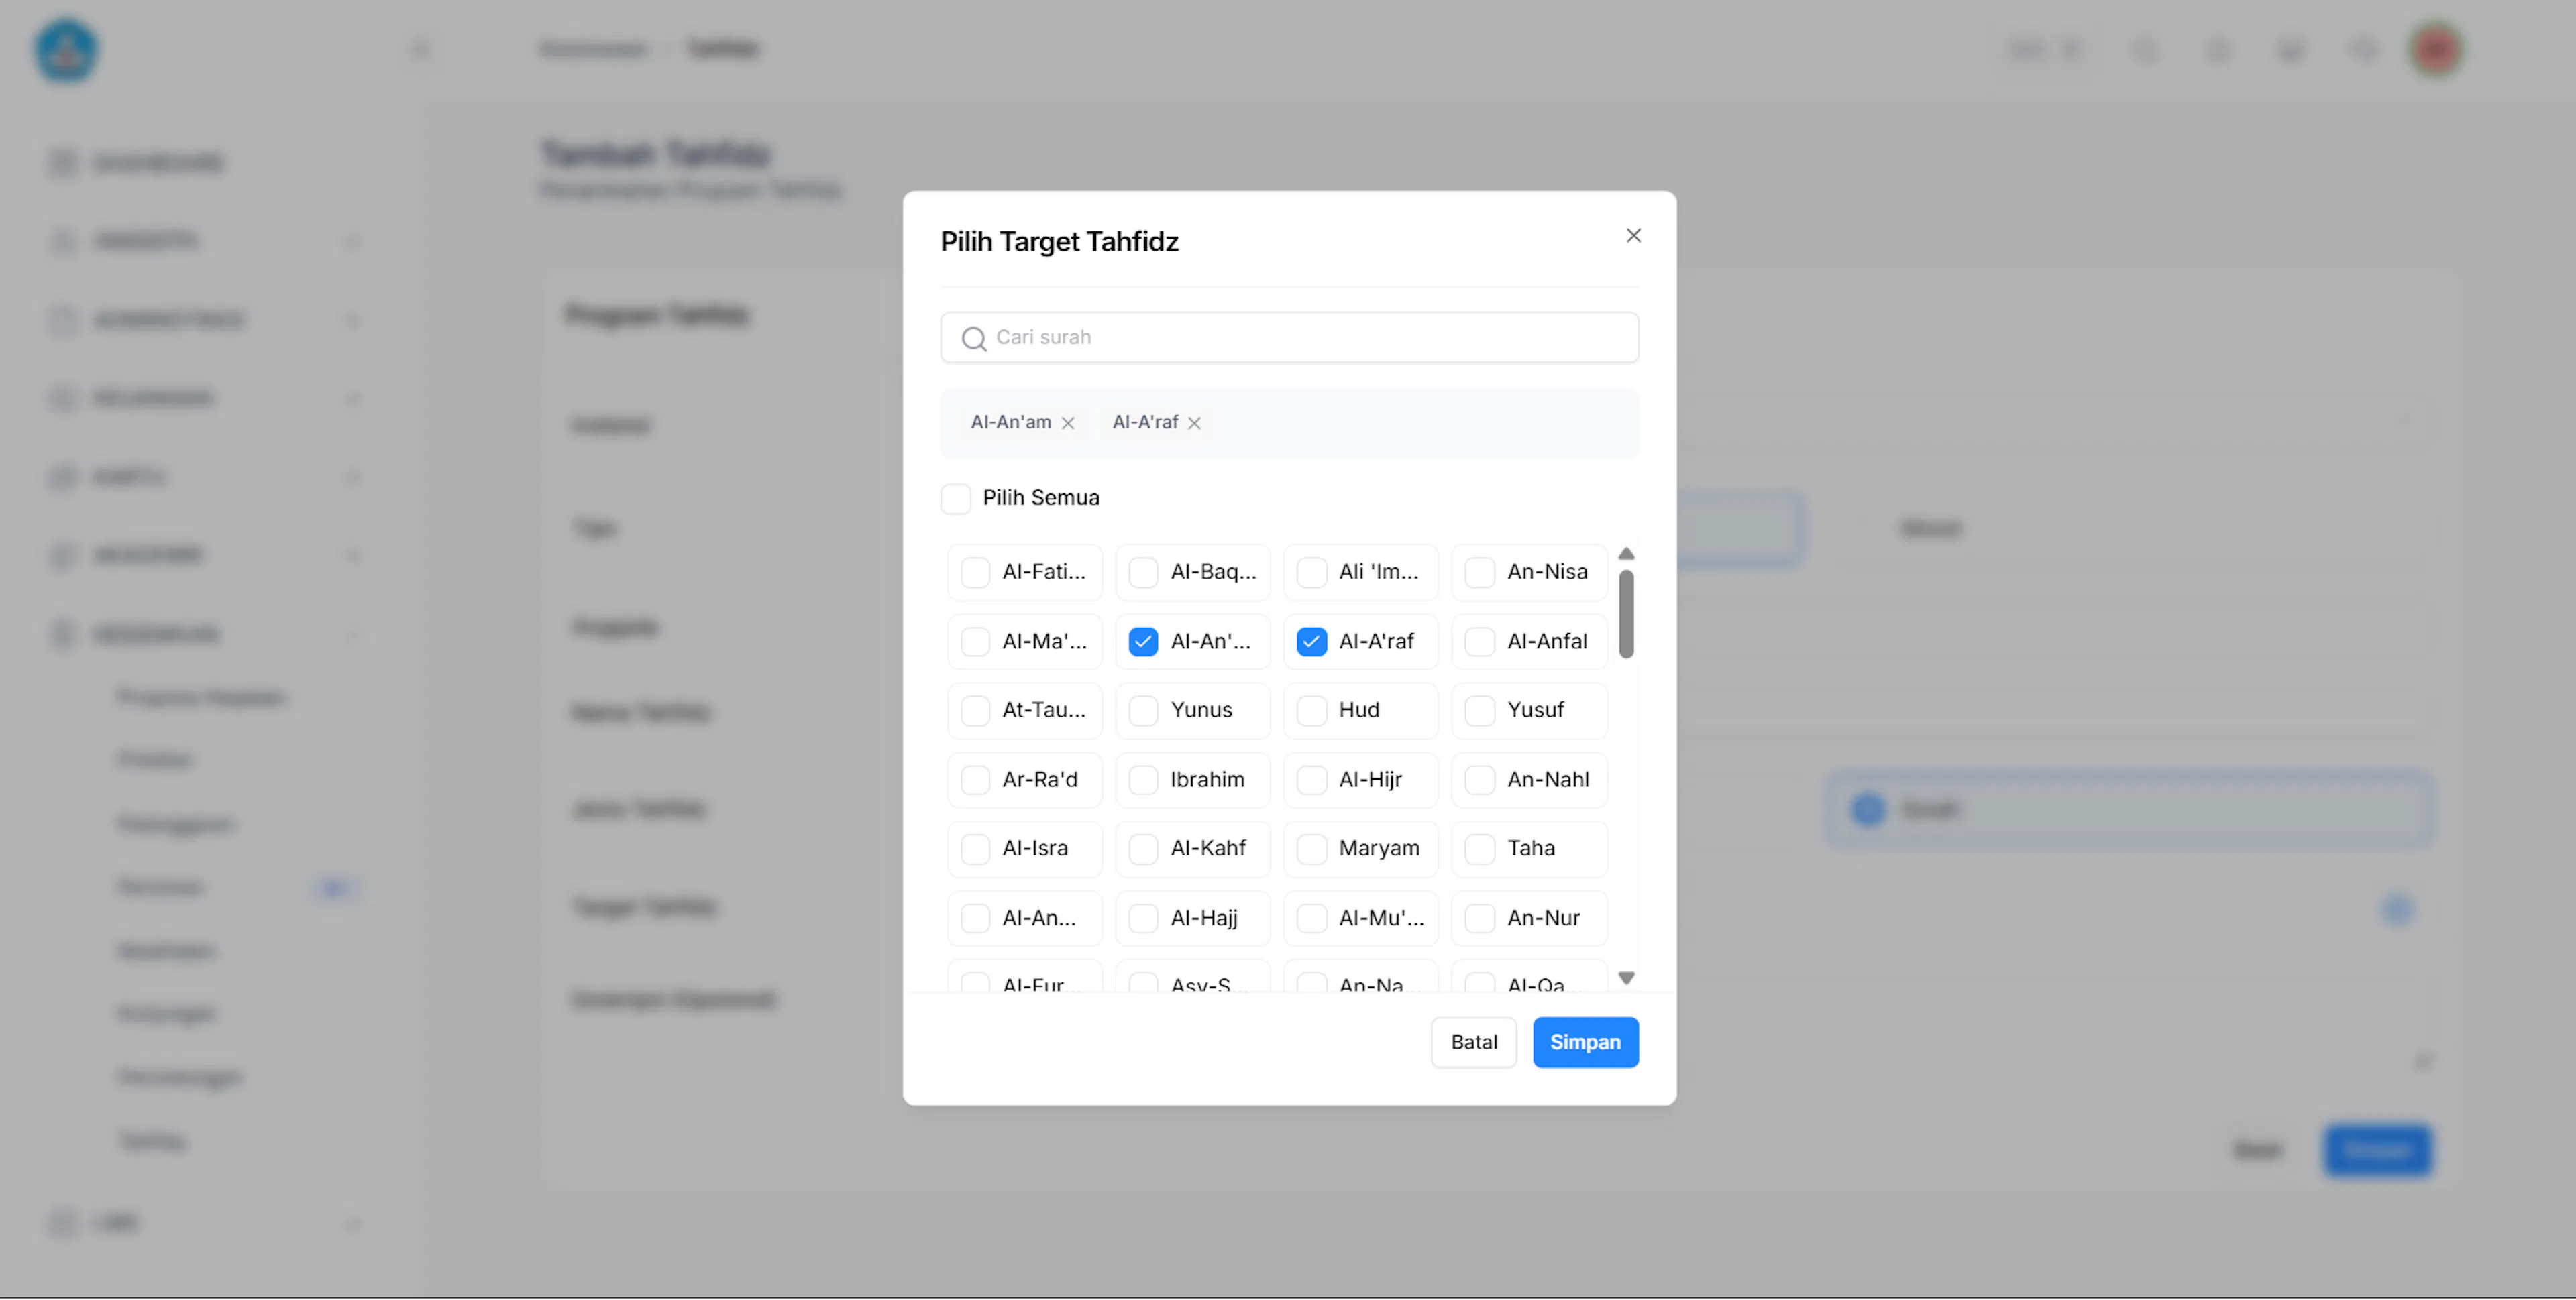
Task: Check the Al-Anfal surah checkbox
Action: point(1479,642)
